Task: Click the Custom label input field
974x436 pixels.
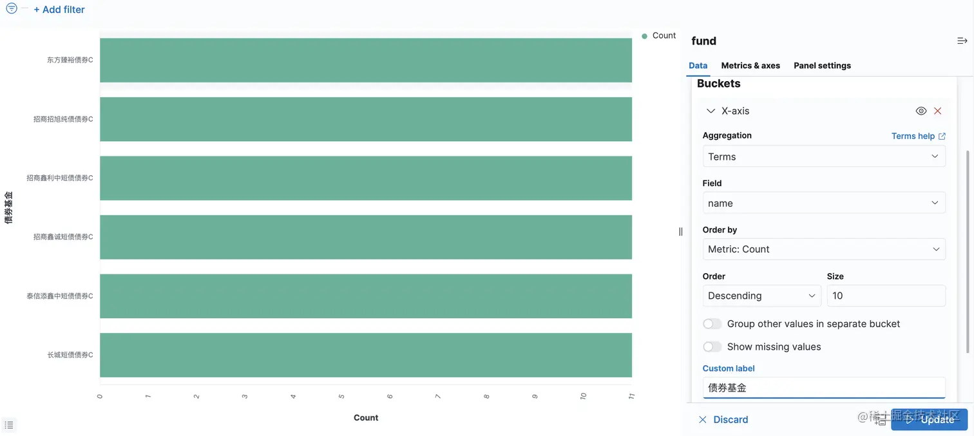Action: pyautogui.click(x=824, y=388)
